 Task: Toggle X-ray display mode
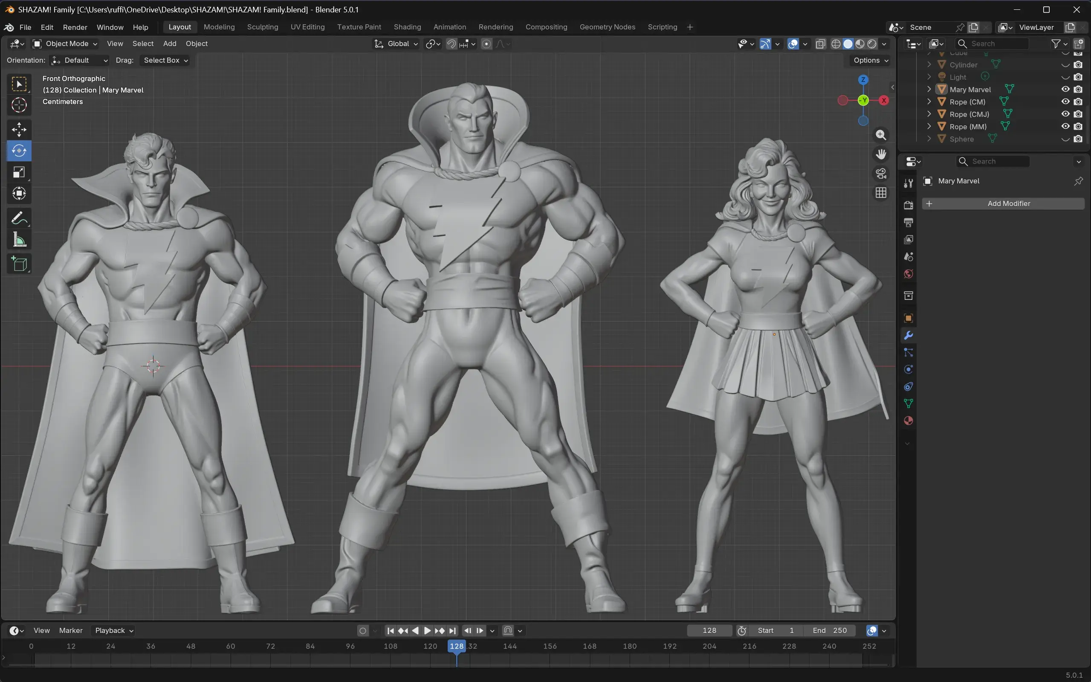click(x=821, y=44)
